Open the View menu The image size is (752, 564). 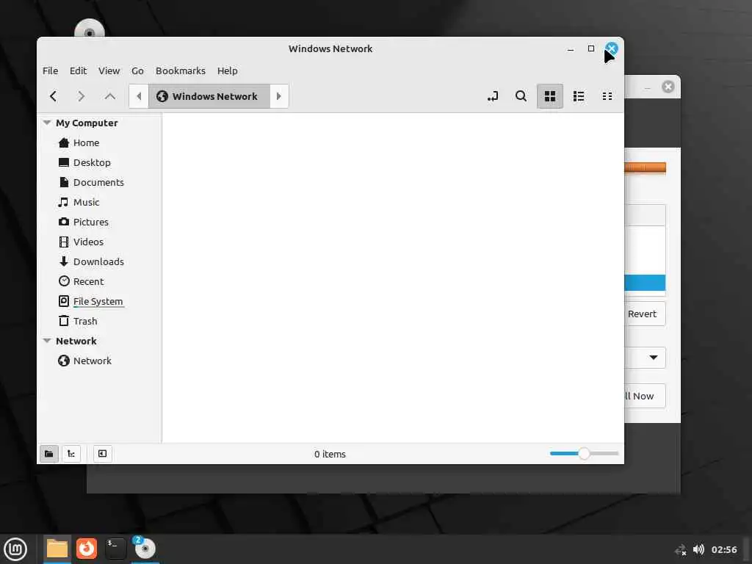109,71
